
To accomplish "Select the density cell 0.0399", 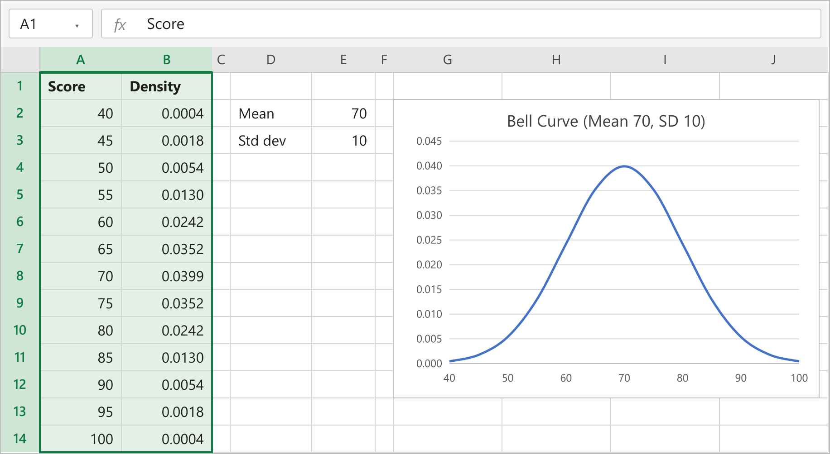I will (x=167, y=276).
